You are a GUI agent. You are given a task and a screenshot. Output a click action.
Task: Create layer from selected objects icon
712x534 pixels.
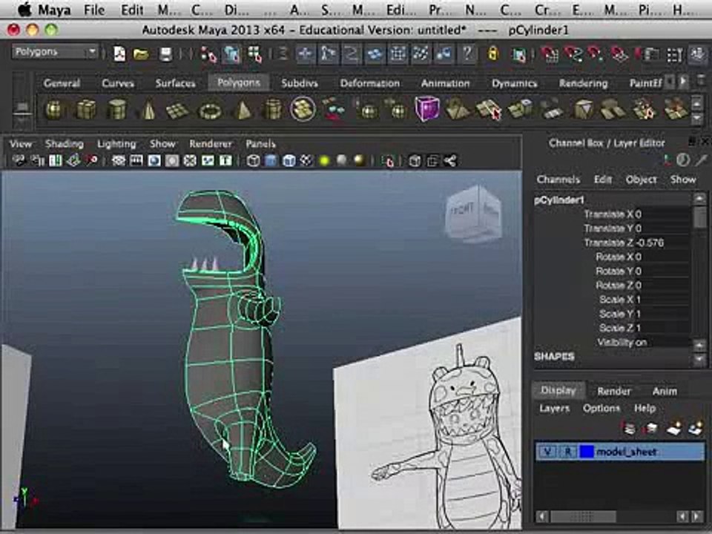point(696,428)
